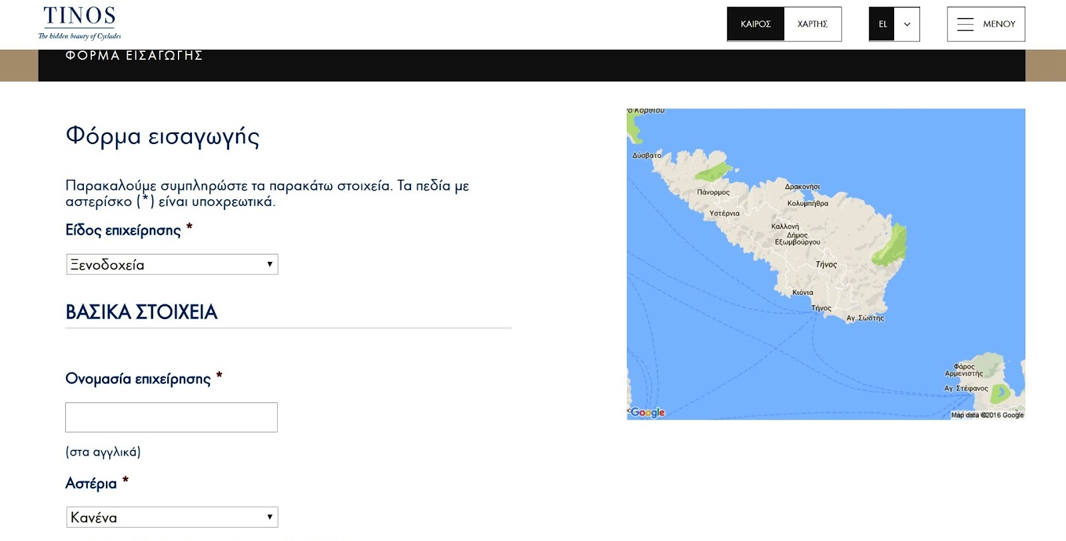
Task: Open the Κανένα stars dropdown
Action: [172, 517]
